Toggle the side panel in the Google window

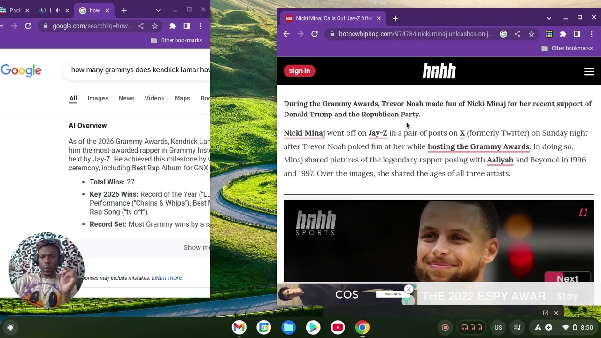point(186,26)
